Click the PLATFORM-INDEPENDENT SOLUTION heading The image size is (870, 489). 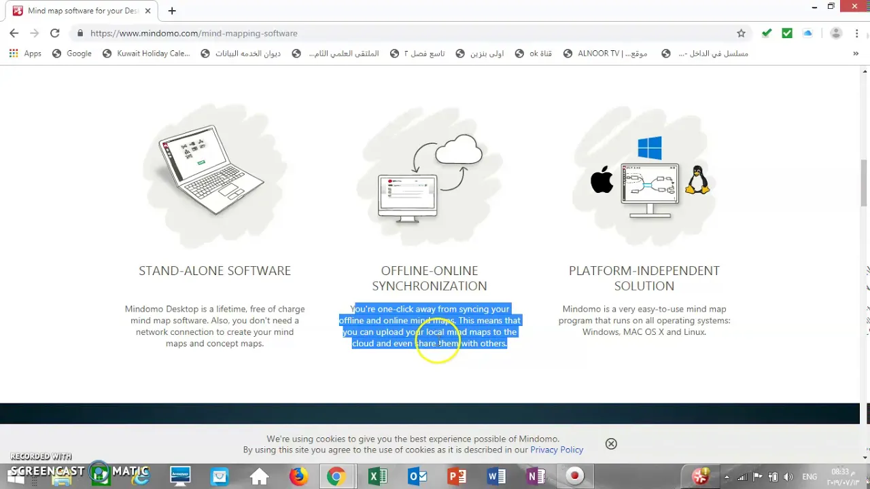click(x=644, y=278)
